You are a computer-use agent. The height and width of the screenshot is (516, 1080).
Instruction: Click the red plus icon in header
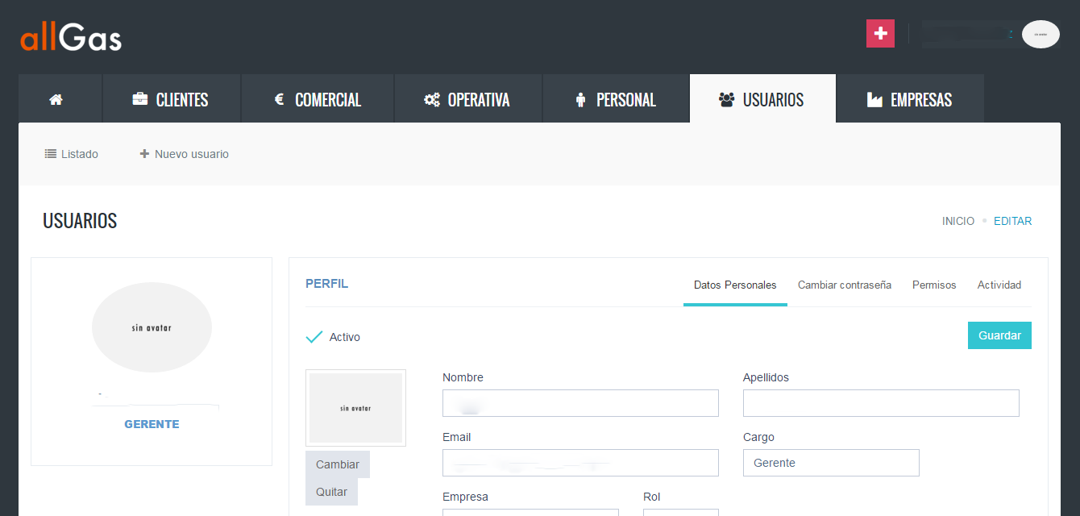point(880,34)
